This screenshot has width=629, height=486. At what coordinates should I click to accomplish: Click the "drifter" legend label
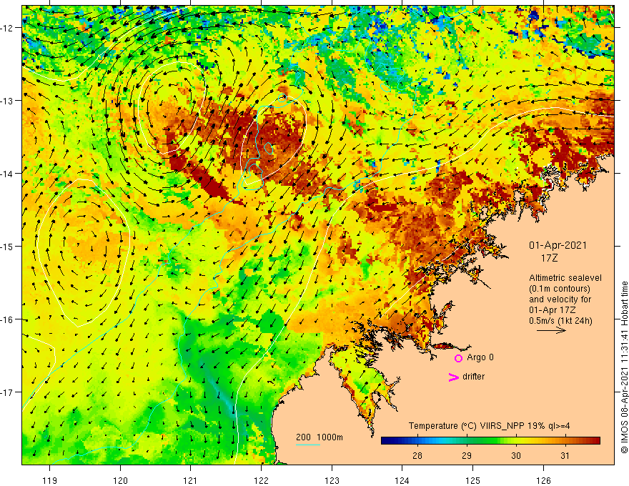[x=473, y=377]
